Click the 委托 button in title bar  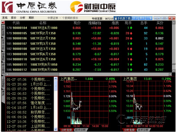pos(142,18)
